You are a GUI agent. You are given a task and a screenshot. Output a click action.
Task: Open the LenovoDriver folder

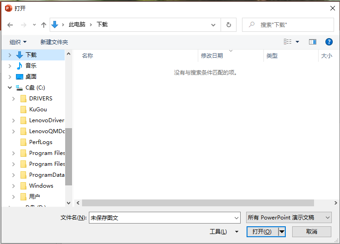(46, 120)
